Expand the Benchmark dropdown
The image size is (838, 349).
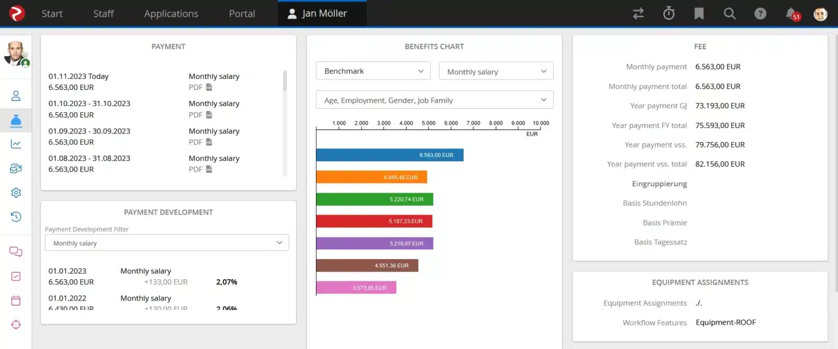[x=373, y=71]
